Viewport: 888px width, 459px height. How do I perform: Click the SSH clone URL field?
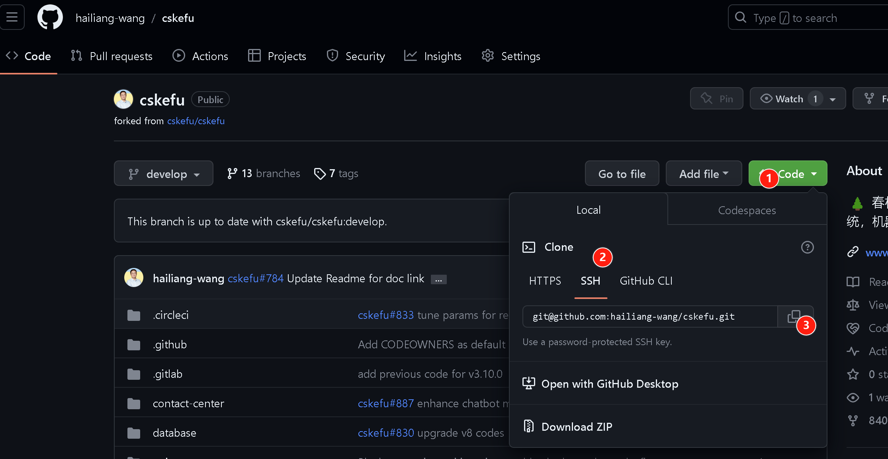pos(650,316)
